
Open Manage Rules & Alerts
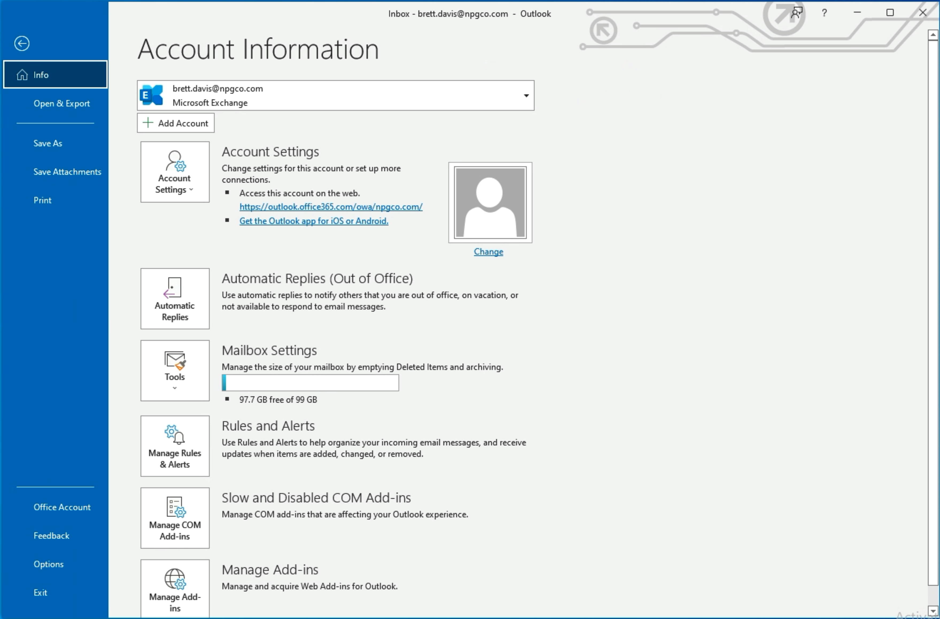click(x=175, y=446)
